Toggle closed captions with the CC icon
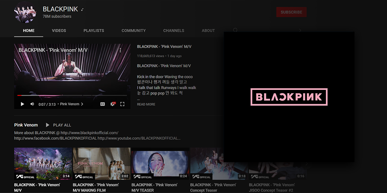 103,104
